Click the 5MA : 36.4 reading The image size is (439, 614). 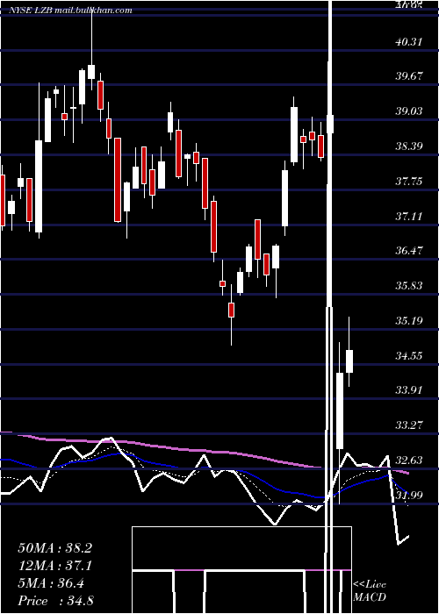tap(51, 583)
